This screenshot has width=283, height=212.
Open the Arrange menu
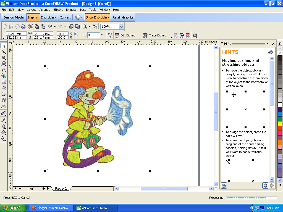(x=45, y=10)
